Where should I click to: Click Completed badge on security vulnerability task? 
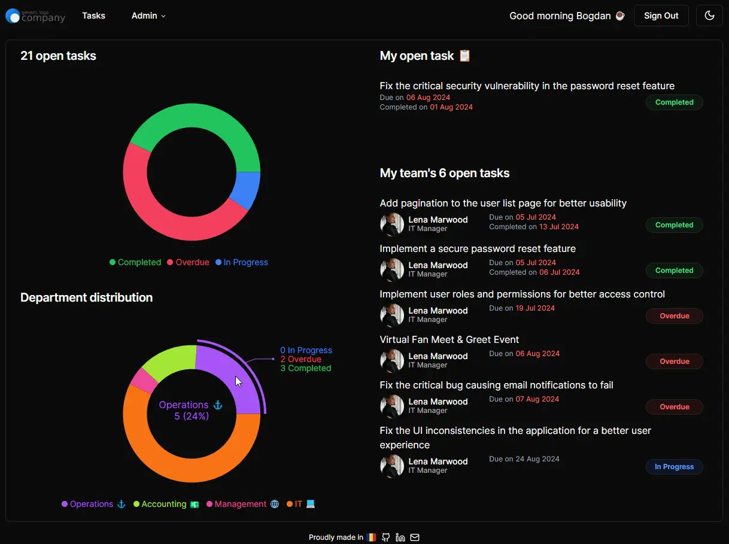(x=674, y=102)
